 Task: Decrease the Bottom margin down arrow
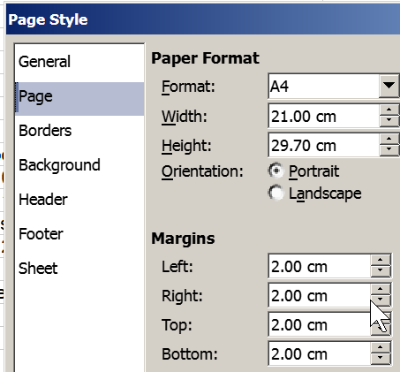click(381, 359)
